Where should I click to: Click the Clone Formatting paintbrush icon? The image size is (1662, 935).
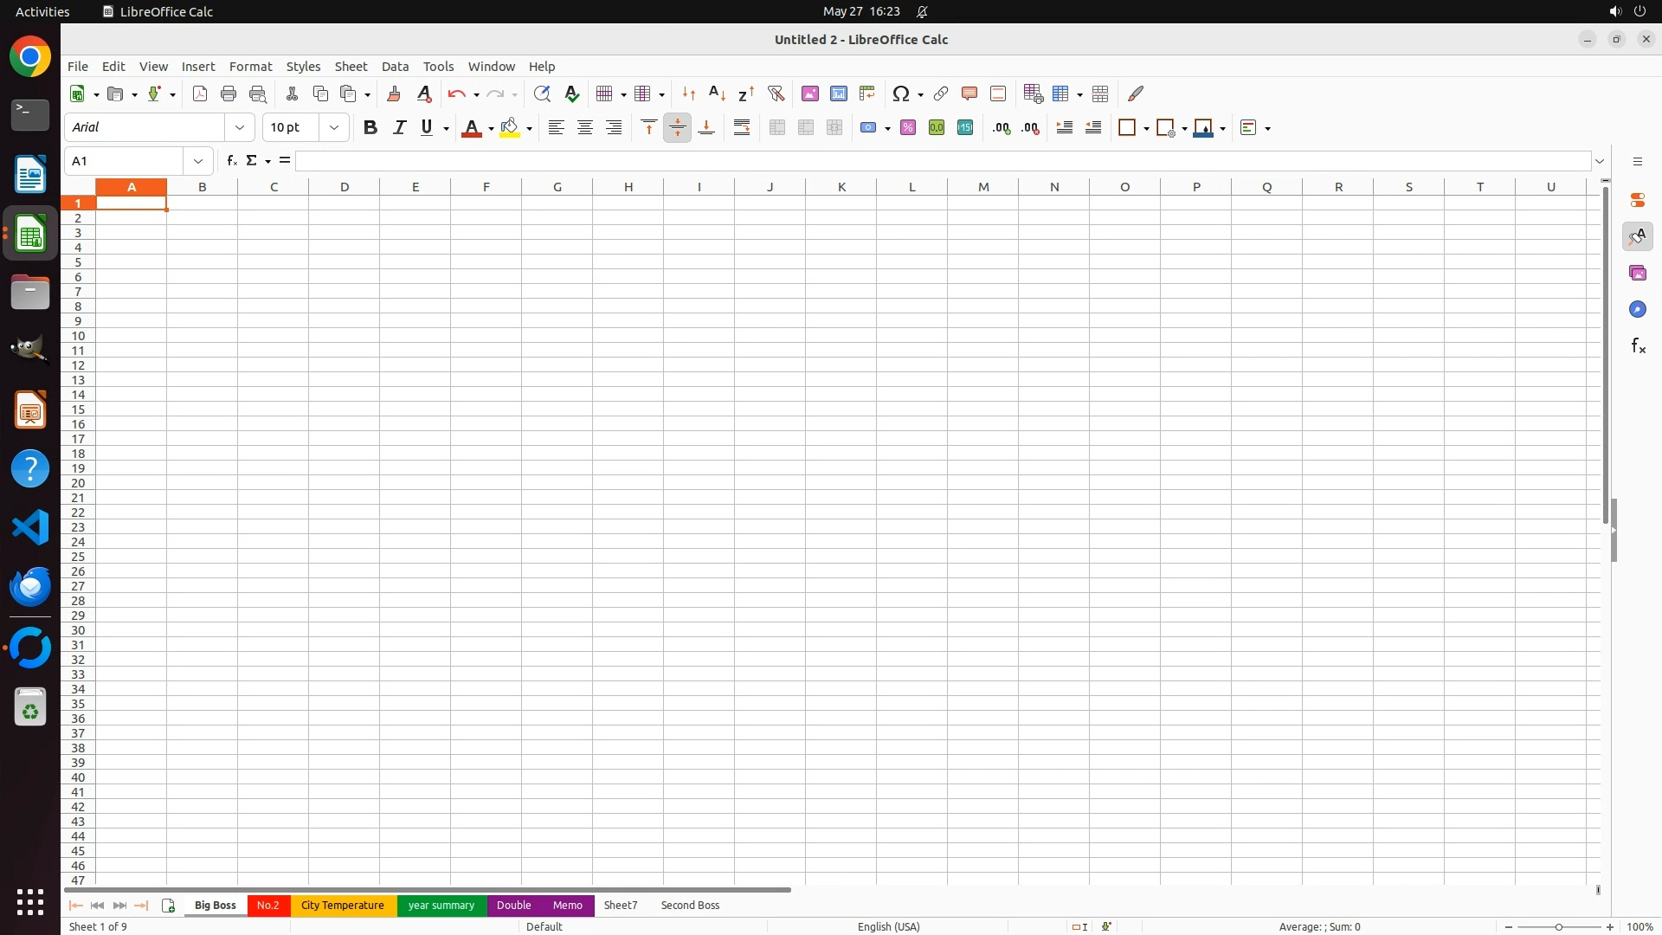pyautogui.click(x=394, y=93)
